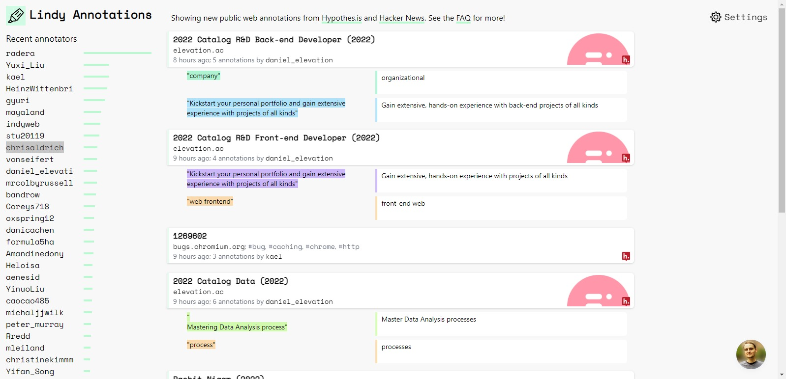Viewport: 786px width, 379px height.
Task: Select annotator caocao485
Action: click(28, 301)
